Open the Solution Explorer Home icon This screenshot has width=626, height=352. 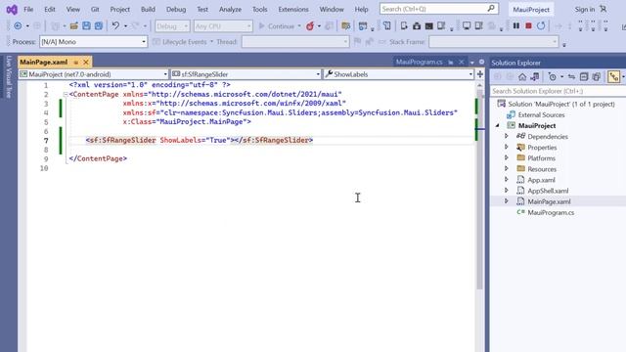pyautogui.click(x=522, y=76)
